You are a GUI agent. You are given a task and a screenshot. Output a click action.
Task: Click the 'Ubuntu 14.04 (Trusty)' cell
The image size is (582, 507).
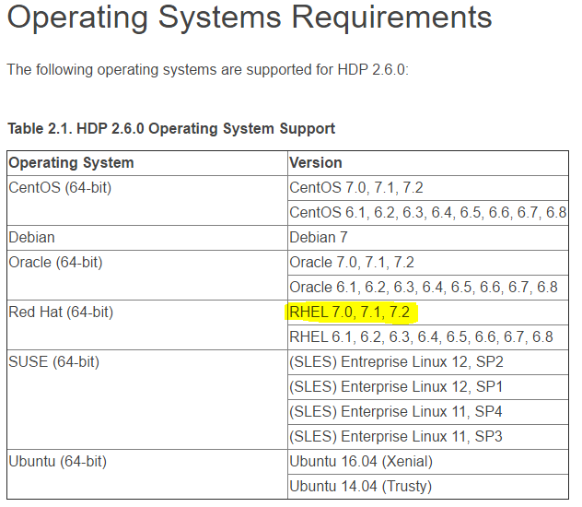coord(428,487)
